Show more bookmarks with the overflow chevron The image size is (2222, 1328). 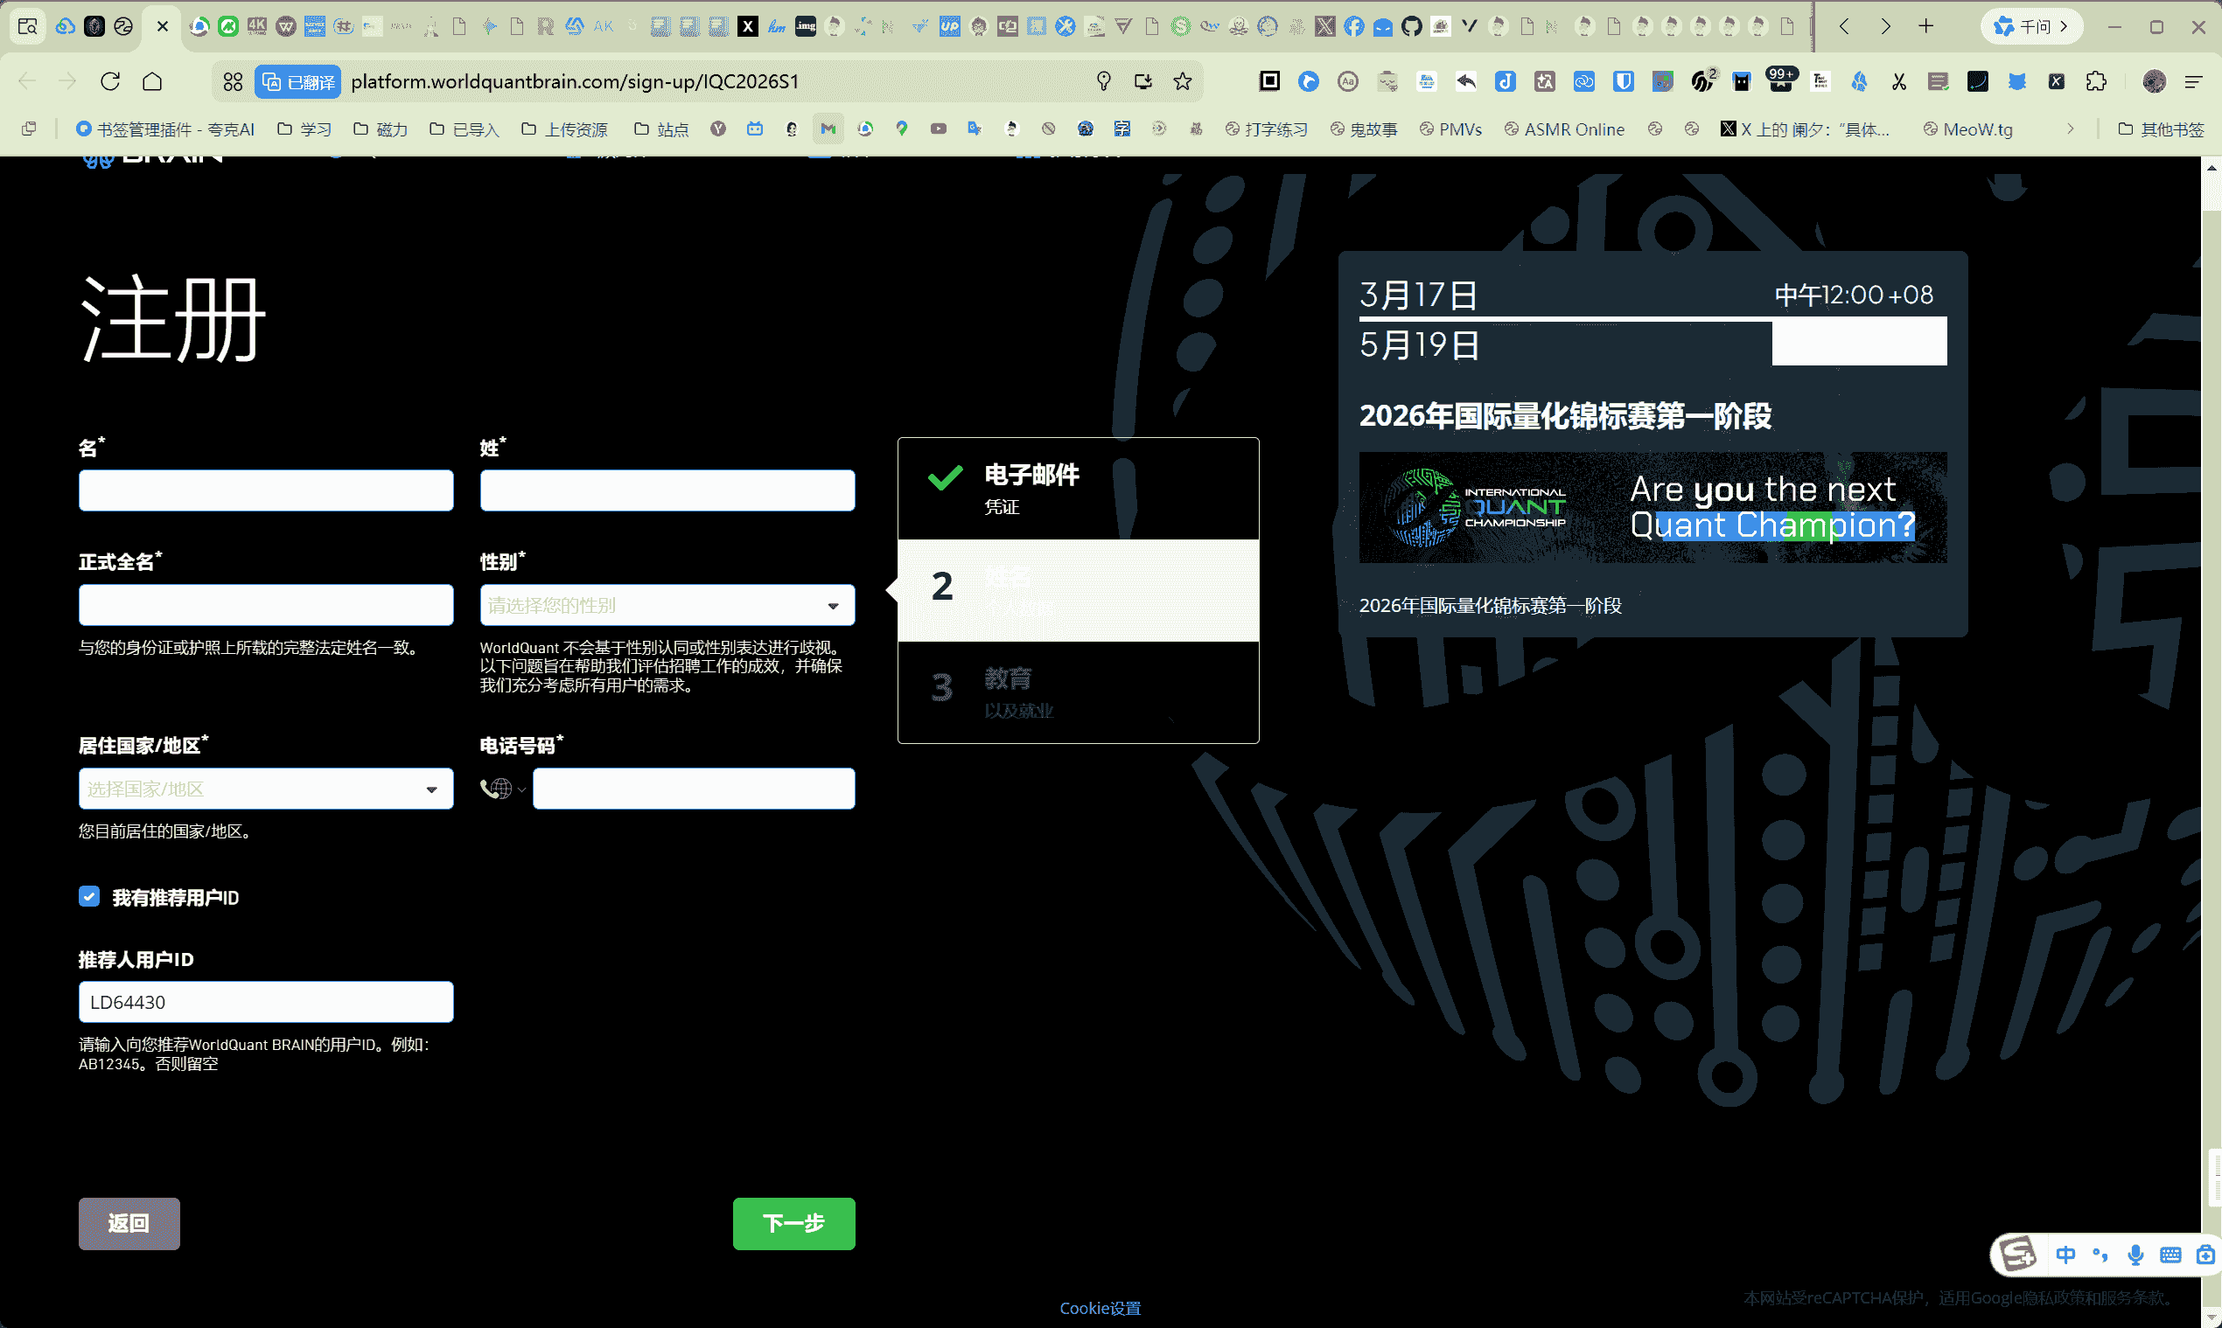point(2071,129)
